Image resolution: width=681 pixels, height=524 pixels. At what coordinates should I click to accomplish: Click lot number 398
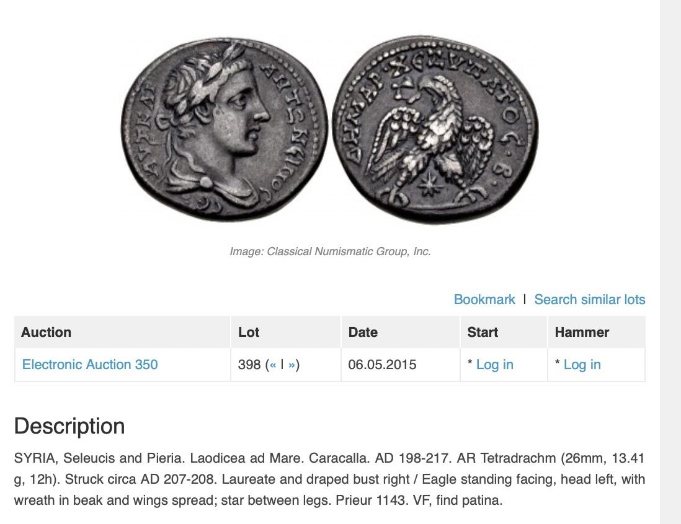249,365
